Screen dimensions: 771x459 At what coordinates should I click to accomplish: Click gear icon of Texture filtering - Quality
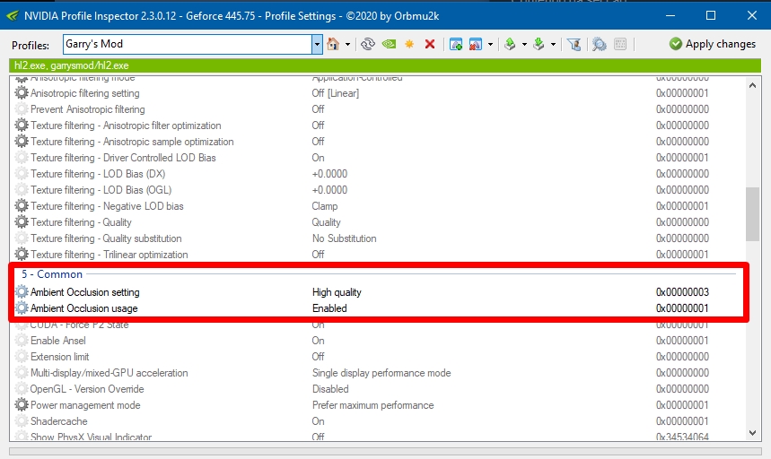(22, 222)
